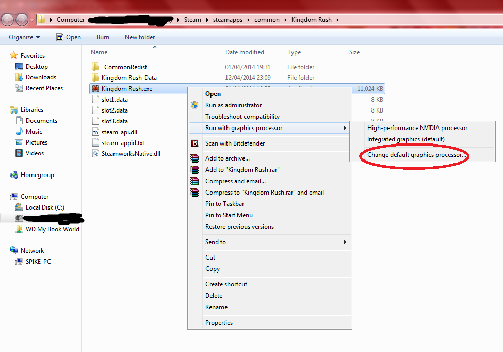Choose Create shortcut
Viewport: 503px width, 352px height.
pyautogui.click(x=269, y=284)
